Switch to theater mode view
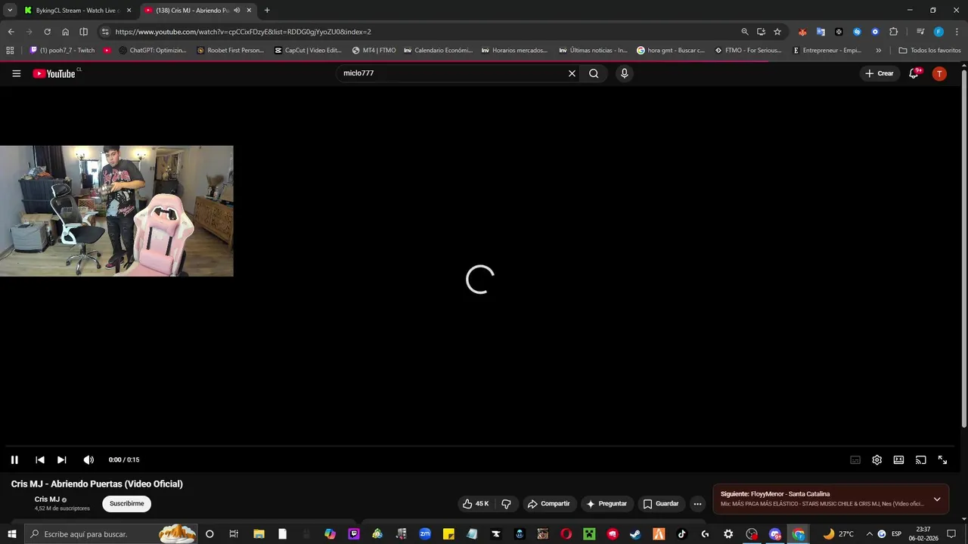Viewport: 968px width, 544px height. click(898, 459)
